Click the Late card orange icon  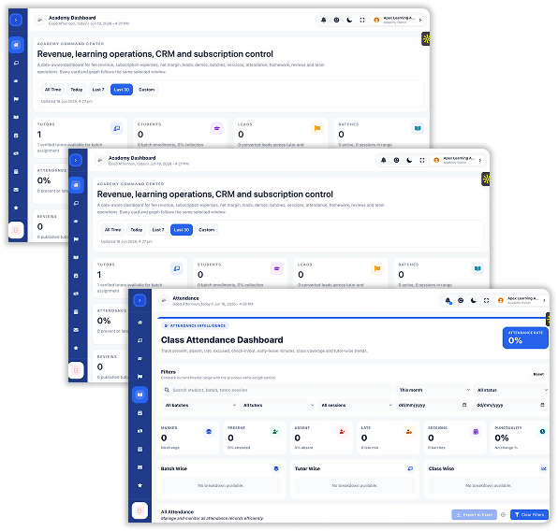click(409, 432)
